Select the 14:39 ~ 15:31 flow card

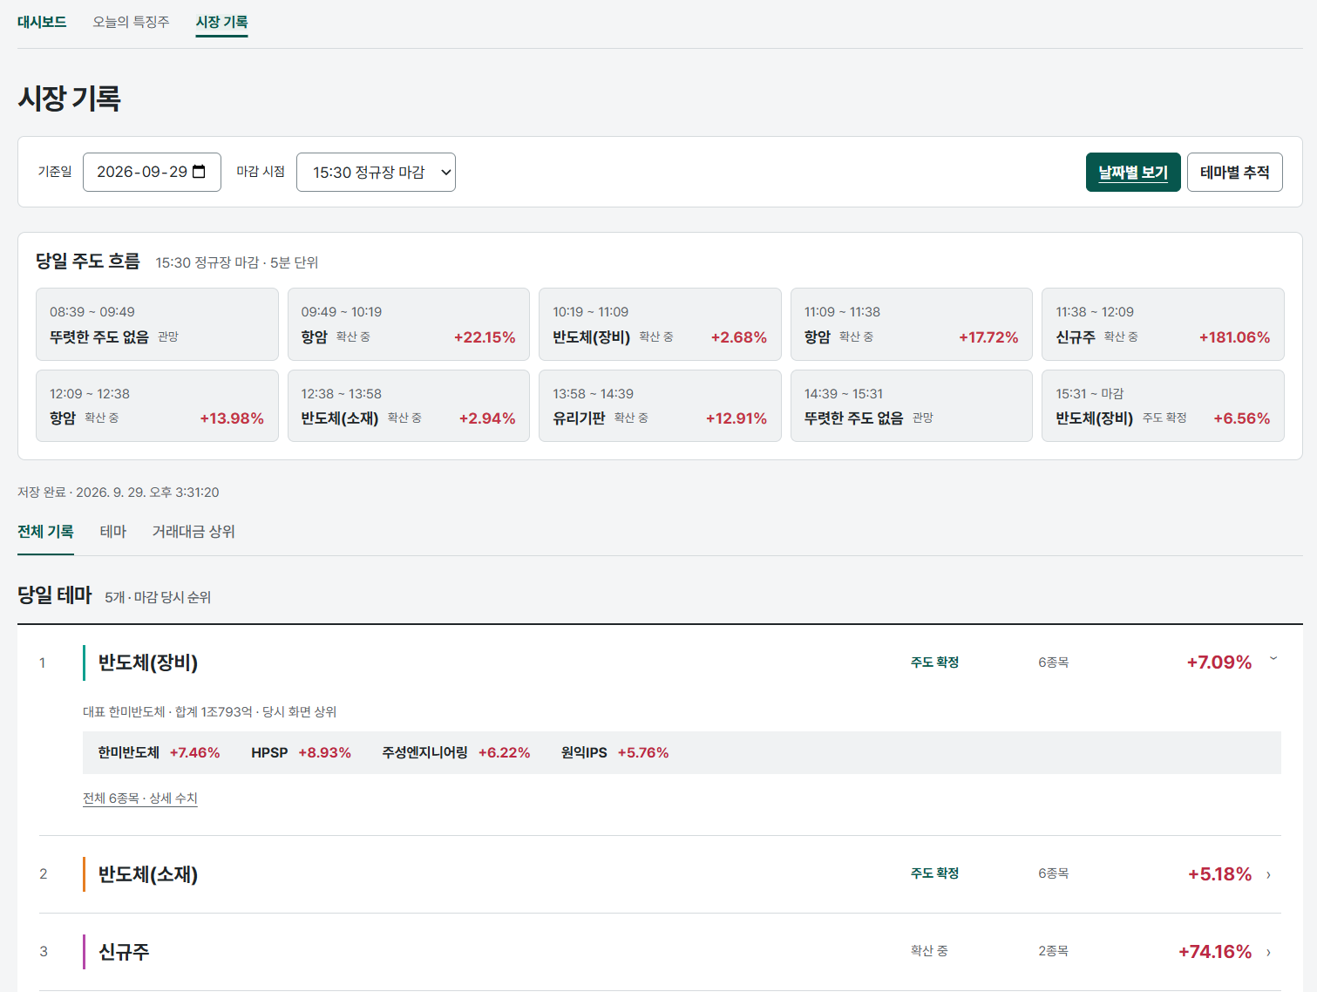point(912,406)
